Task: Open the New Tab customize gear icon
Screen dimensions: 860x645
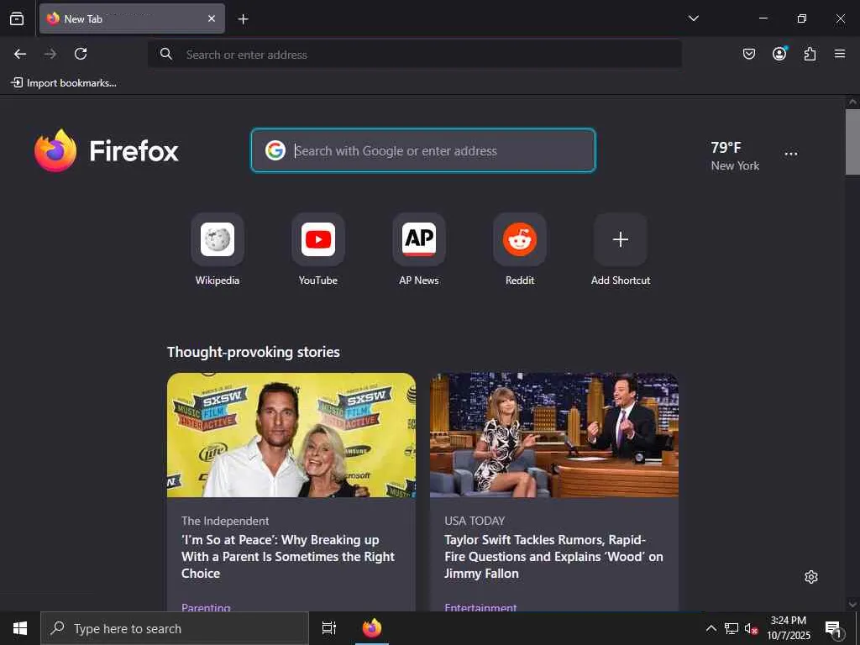Action: [811, 577]
